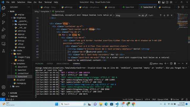This screenshot has height=107, width=190.
Task: Toggle Match Whole Word in find
Action: [143, 15]
